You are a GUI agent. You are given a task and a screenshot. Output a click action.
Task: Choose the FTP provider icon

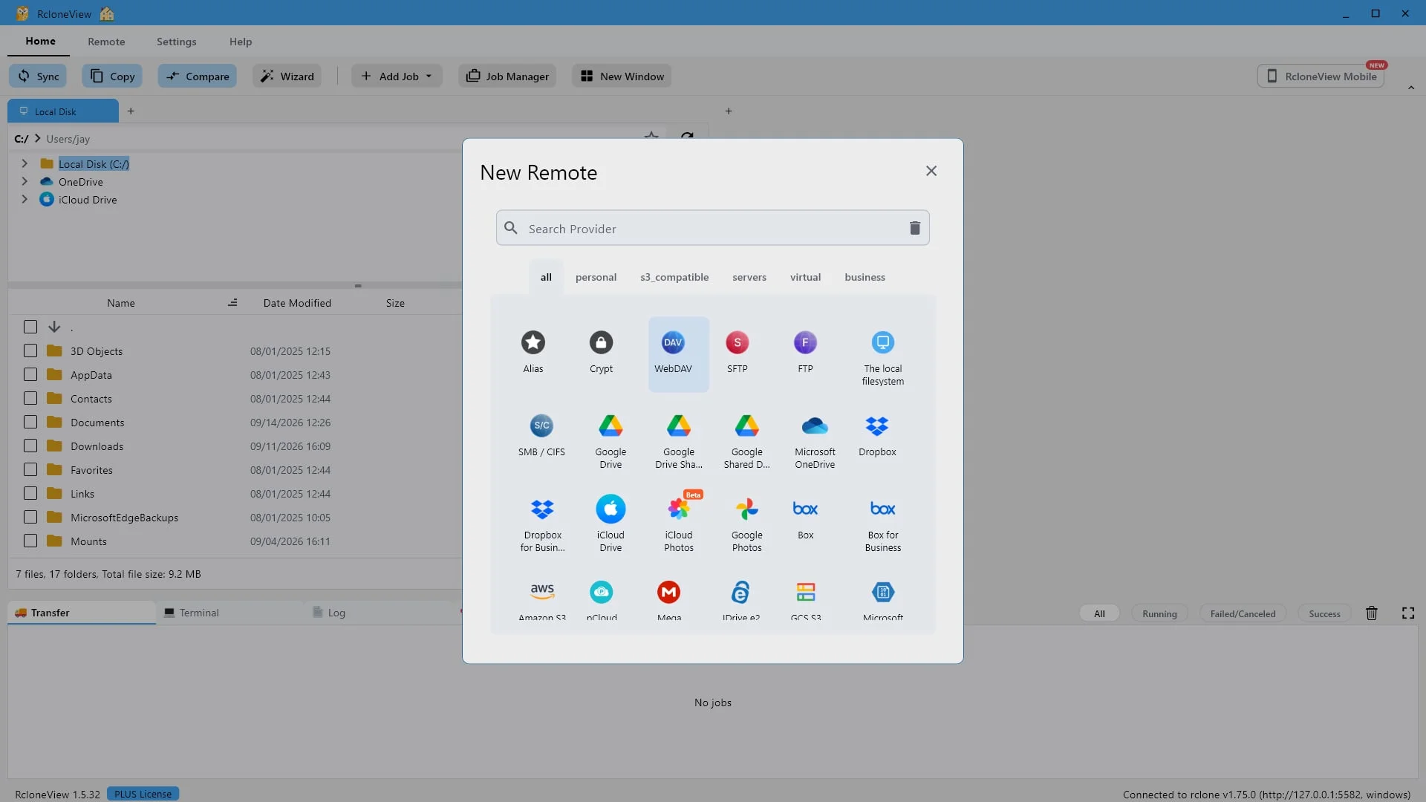(805, 343)
